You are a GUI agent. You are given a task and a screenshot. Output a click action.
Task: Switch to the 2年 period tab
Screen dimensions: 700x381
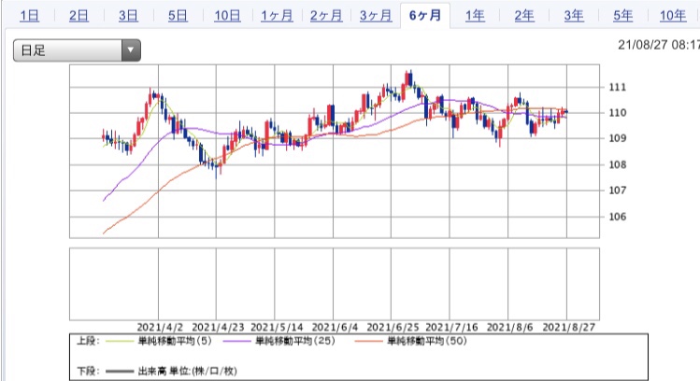point(524,16)
